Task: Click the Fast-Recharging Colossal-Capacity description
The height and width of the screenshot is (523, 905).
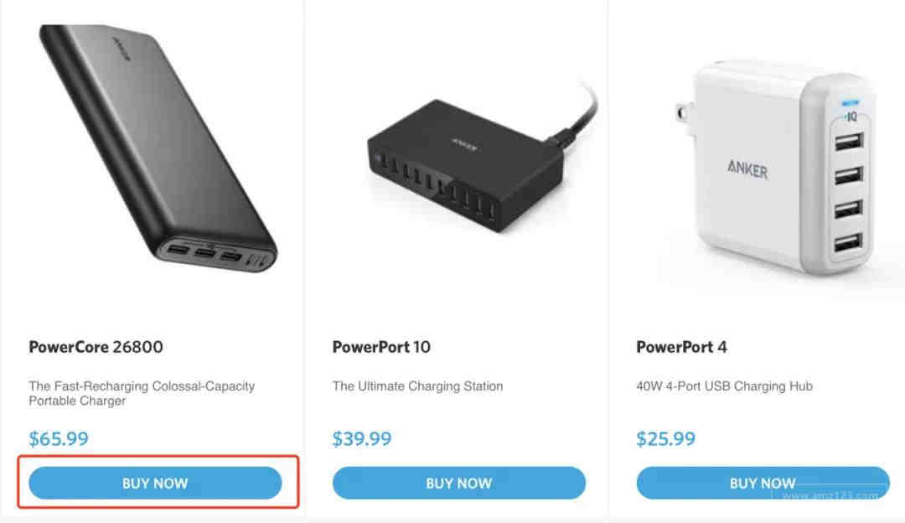Action: click(x=142, y=393)
